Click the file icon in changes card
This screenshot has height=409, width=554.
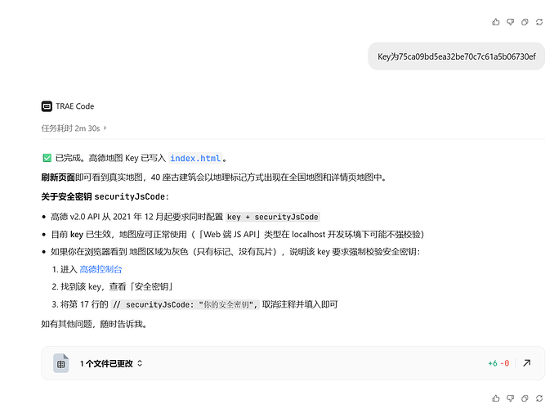pos(60,363)
